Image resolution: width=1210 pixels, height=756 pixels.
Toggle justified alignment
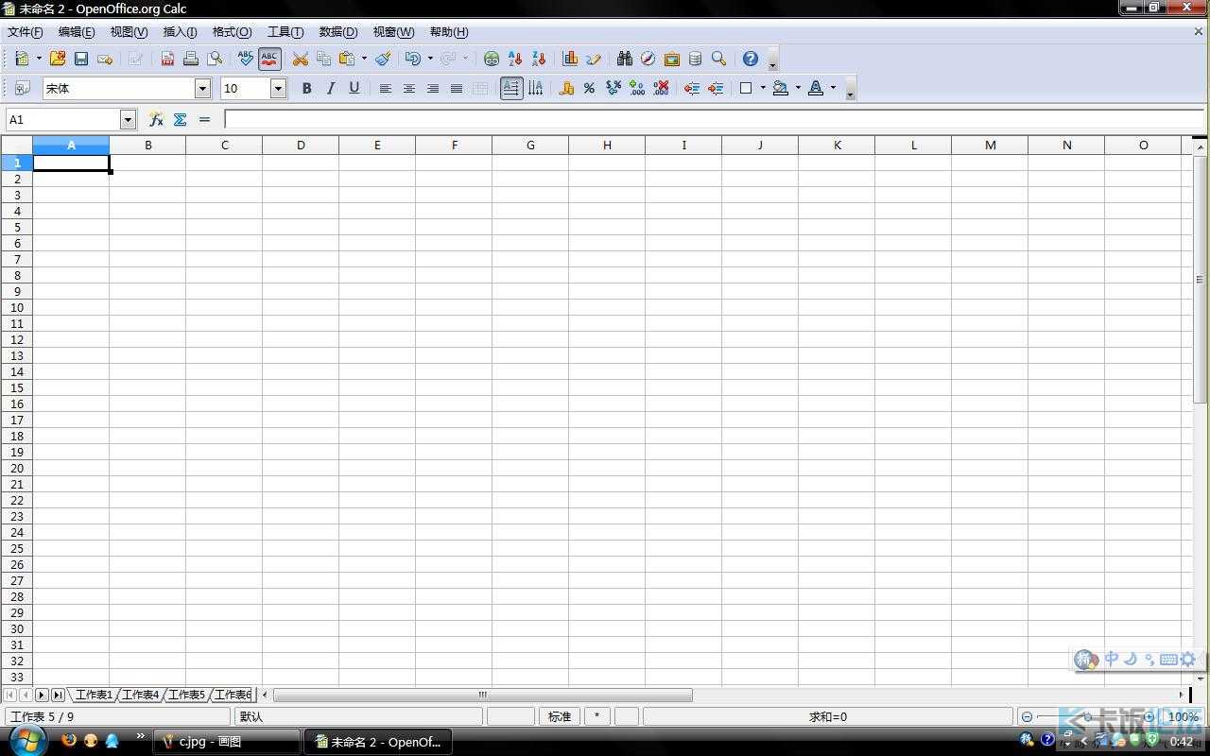[x=457, y=88]
